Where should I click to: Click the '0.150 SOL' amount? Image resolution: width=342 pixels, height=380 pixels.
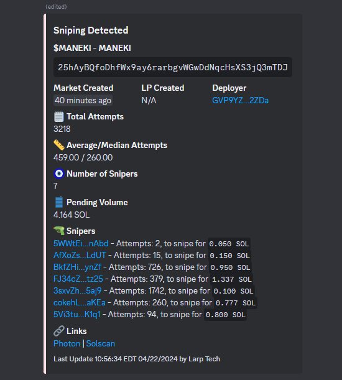[x=230, y=256]
